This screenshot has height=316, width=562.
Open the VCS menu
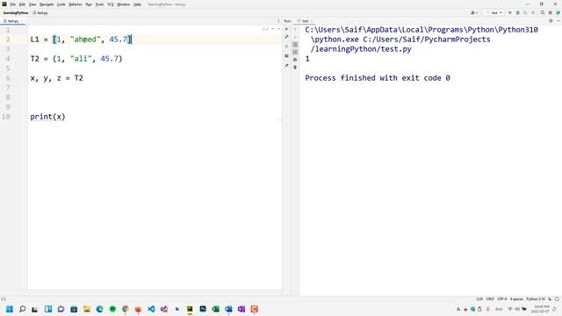(x=111, y=4)
